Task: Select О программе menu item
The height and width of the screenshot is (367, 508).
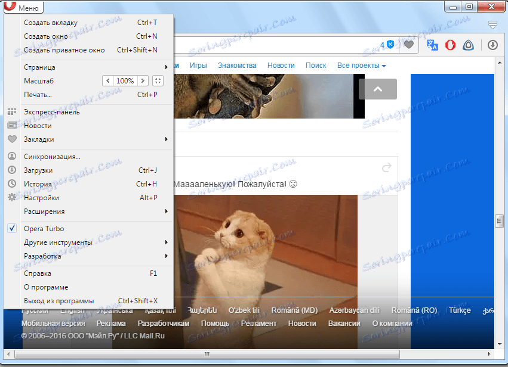Action: coord(96,287)
